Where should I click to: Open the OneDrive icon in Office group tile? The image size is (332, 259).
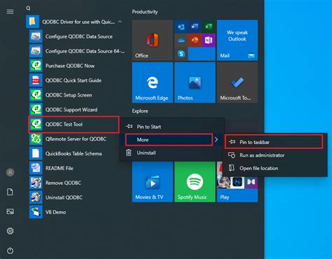[181, 41]
